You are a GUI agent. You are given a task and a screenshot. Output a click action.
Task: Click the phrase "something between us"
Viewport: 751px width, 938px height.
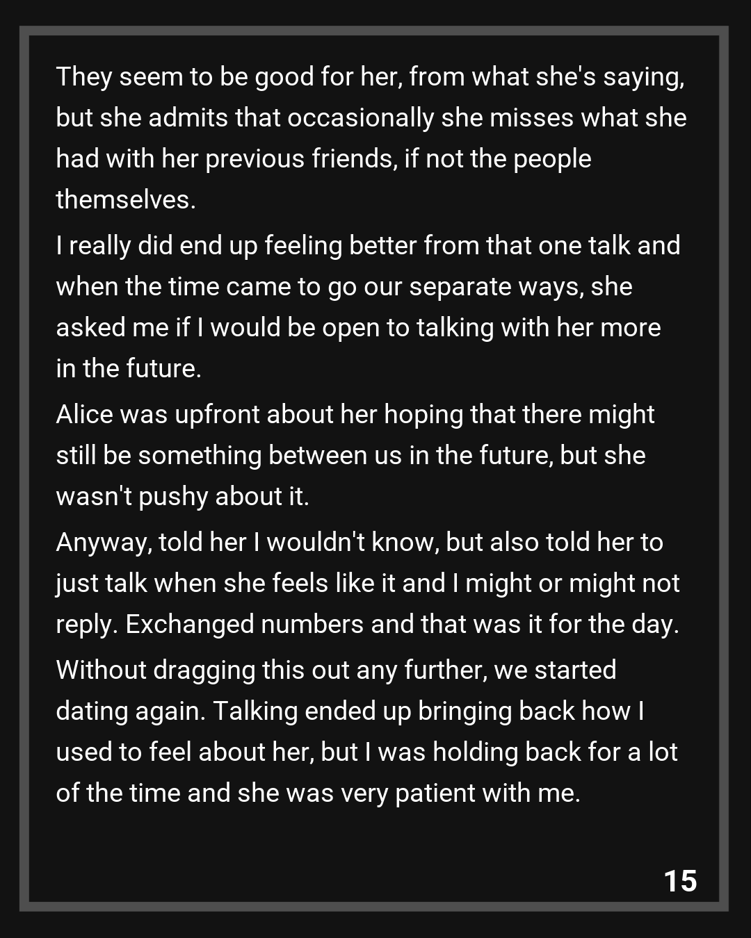coord(270,455)
